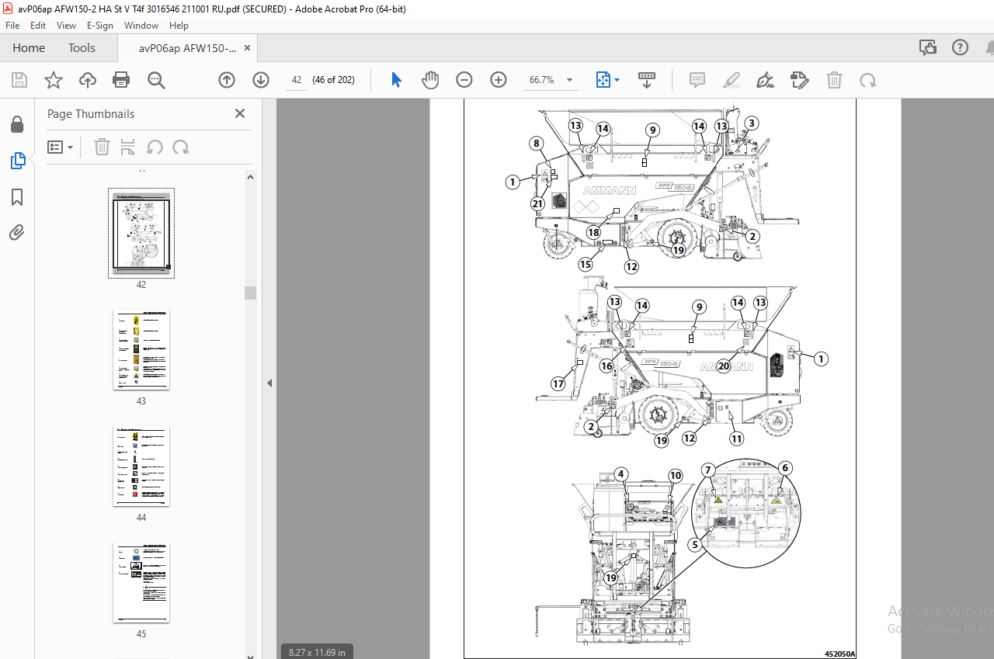Choose the Selection arrow tool
Image resolution: width=994 pixels, height=659 pixels.
tap(396, 80)
